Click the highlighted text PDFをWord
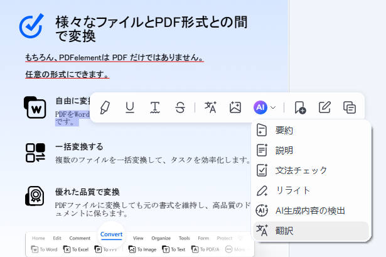 (x=72, y=114)
